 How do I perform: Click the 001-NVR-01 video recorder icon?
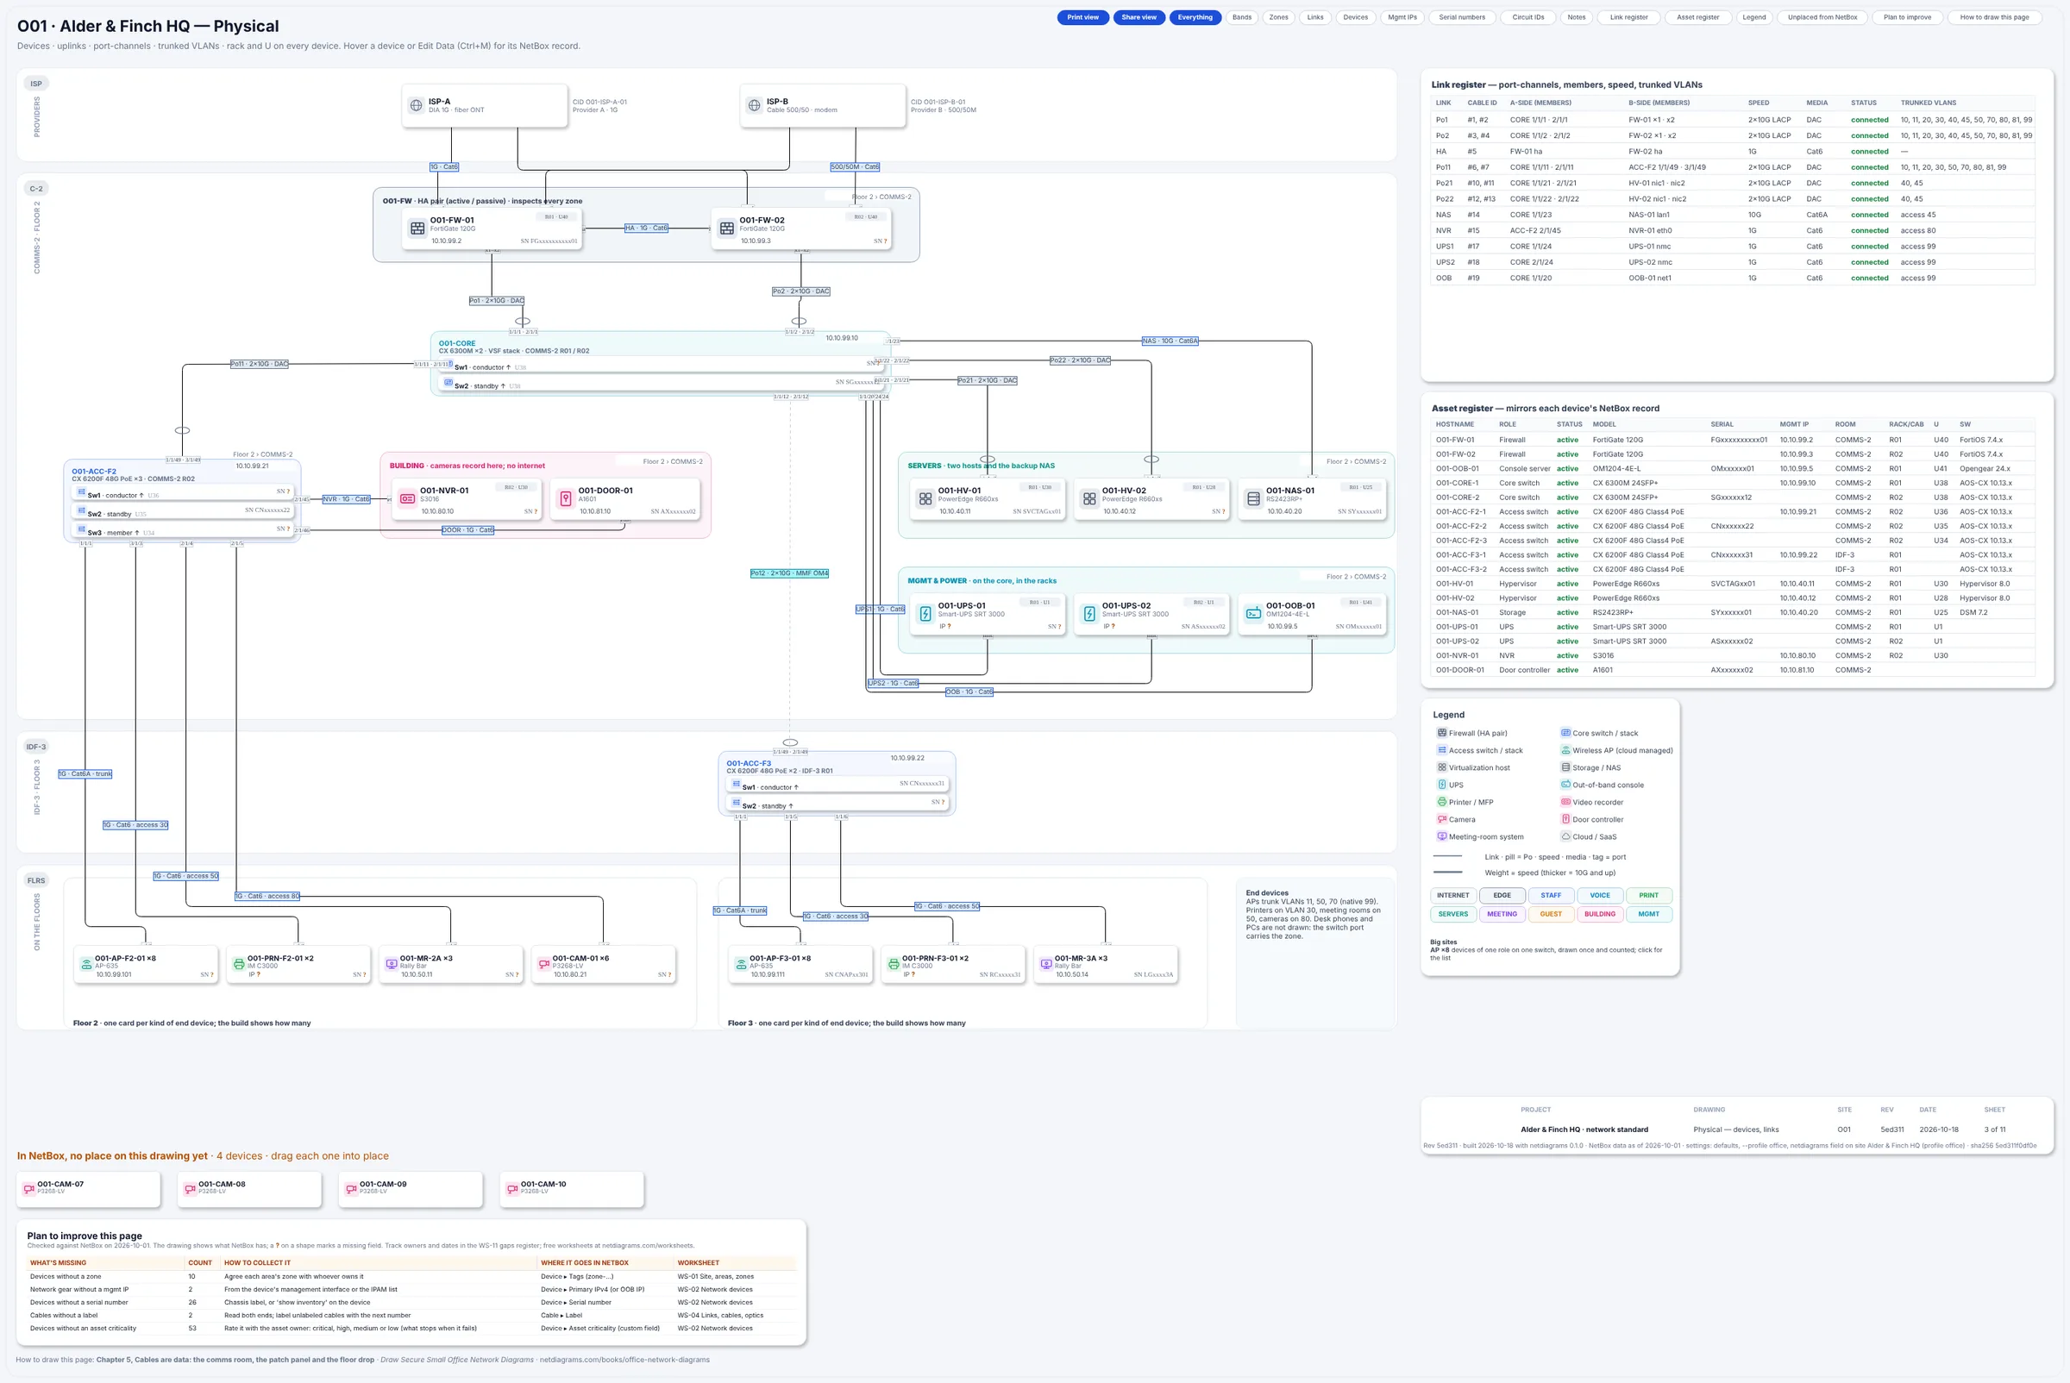coord(407,499)
